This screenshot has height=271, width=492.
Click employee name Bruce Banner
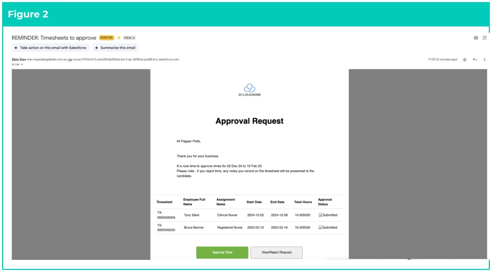click(x=194, y=228)
